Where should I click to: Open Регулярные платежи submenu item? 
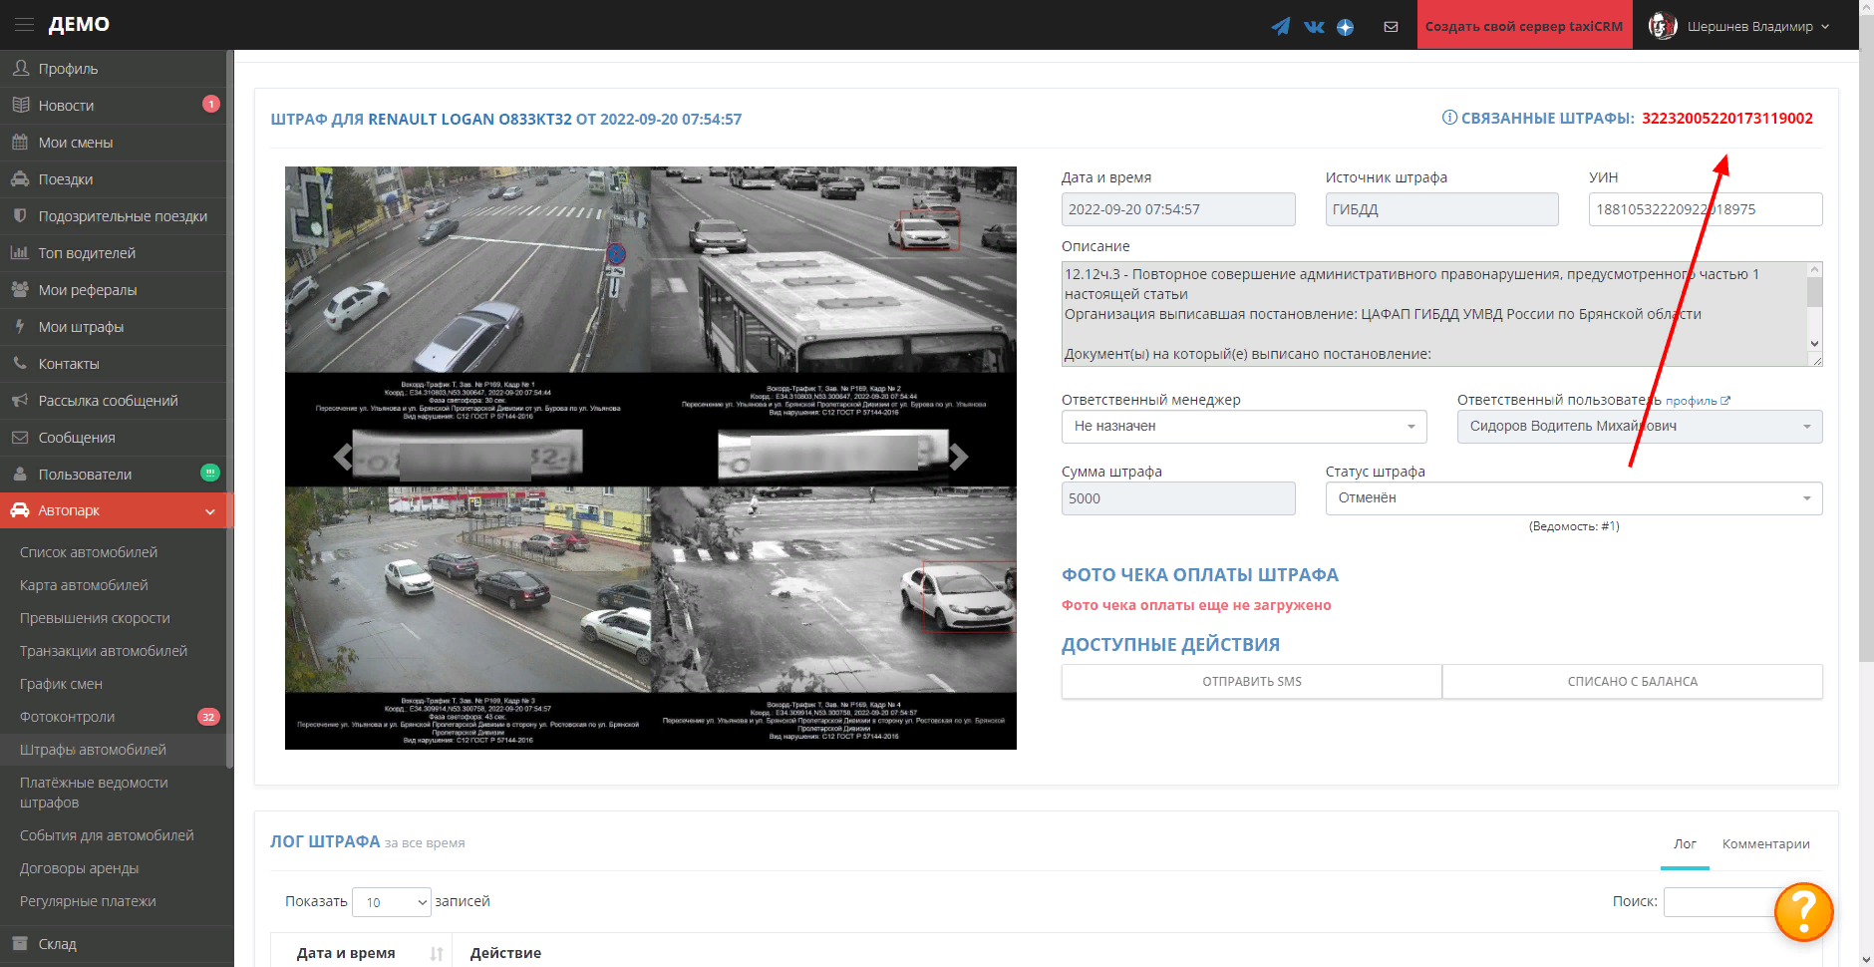88,901
